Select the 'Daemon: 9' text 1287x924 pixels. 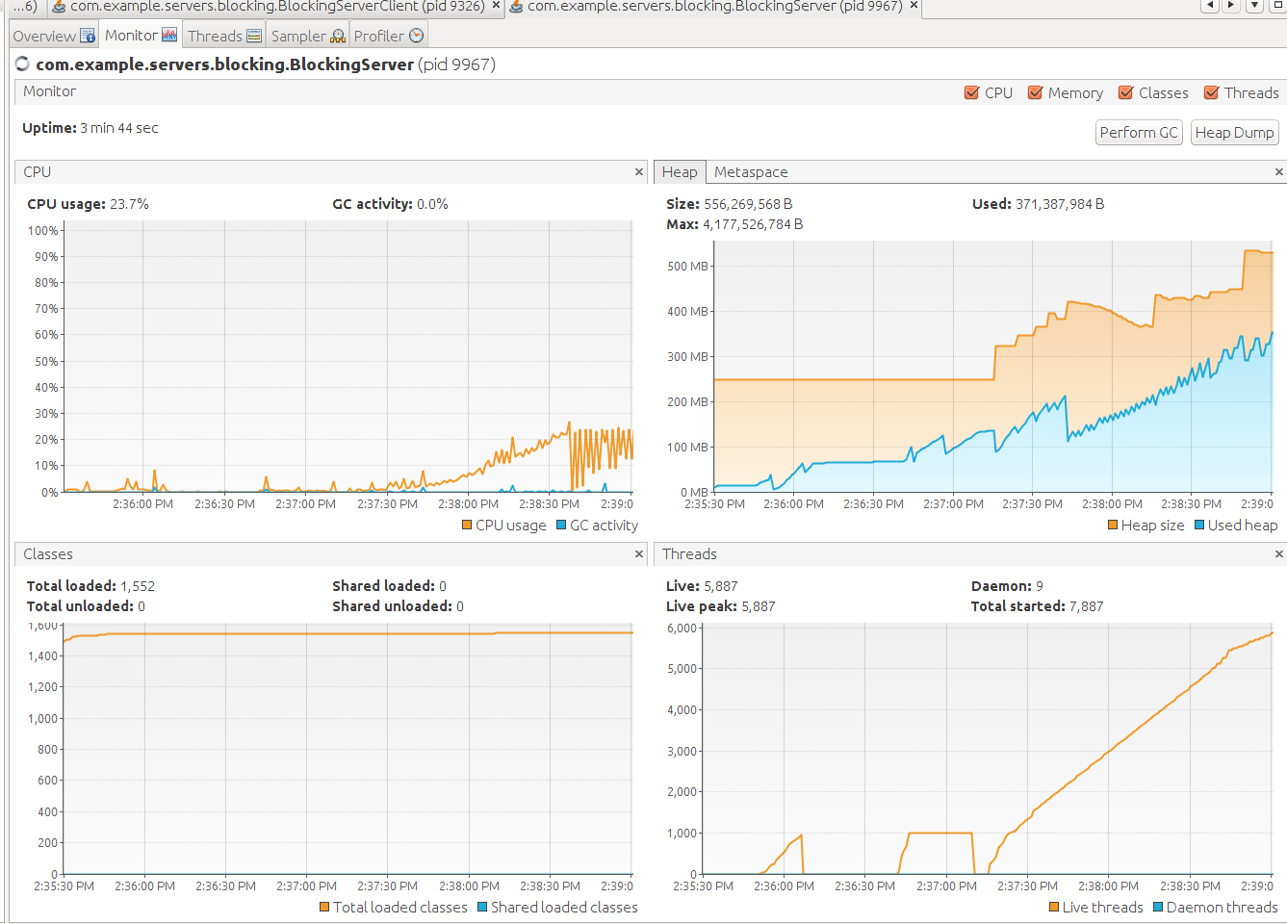pos(1007,586)
